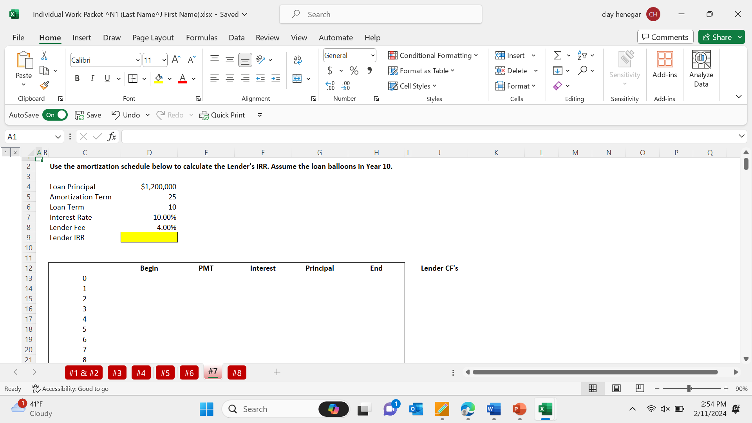Toggle outline level 2 button
Viewport: 752px width, 423px height.
click(15, 152)
